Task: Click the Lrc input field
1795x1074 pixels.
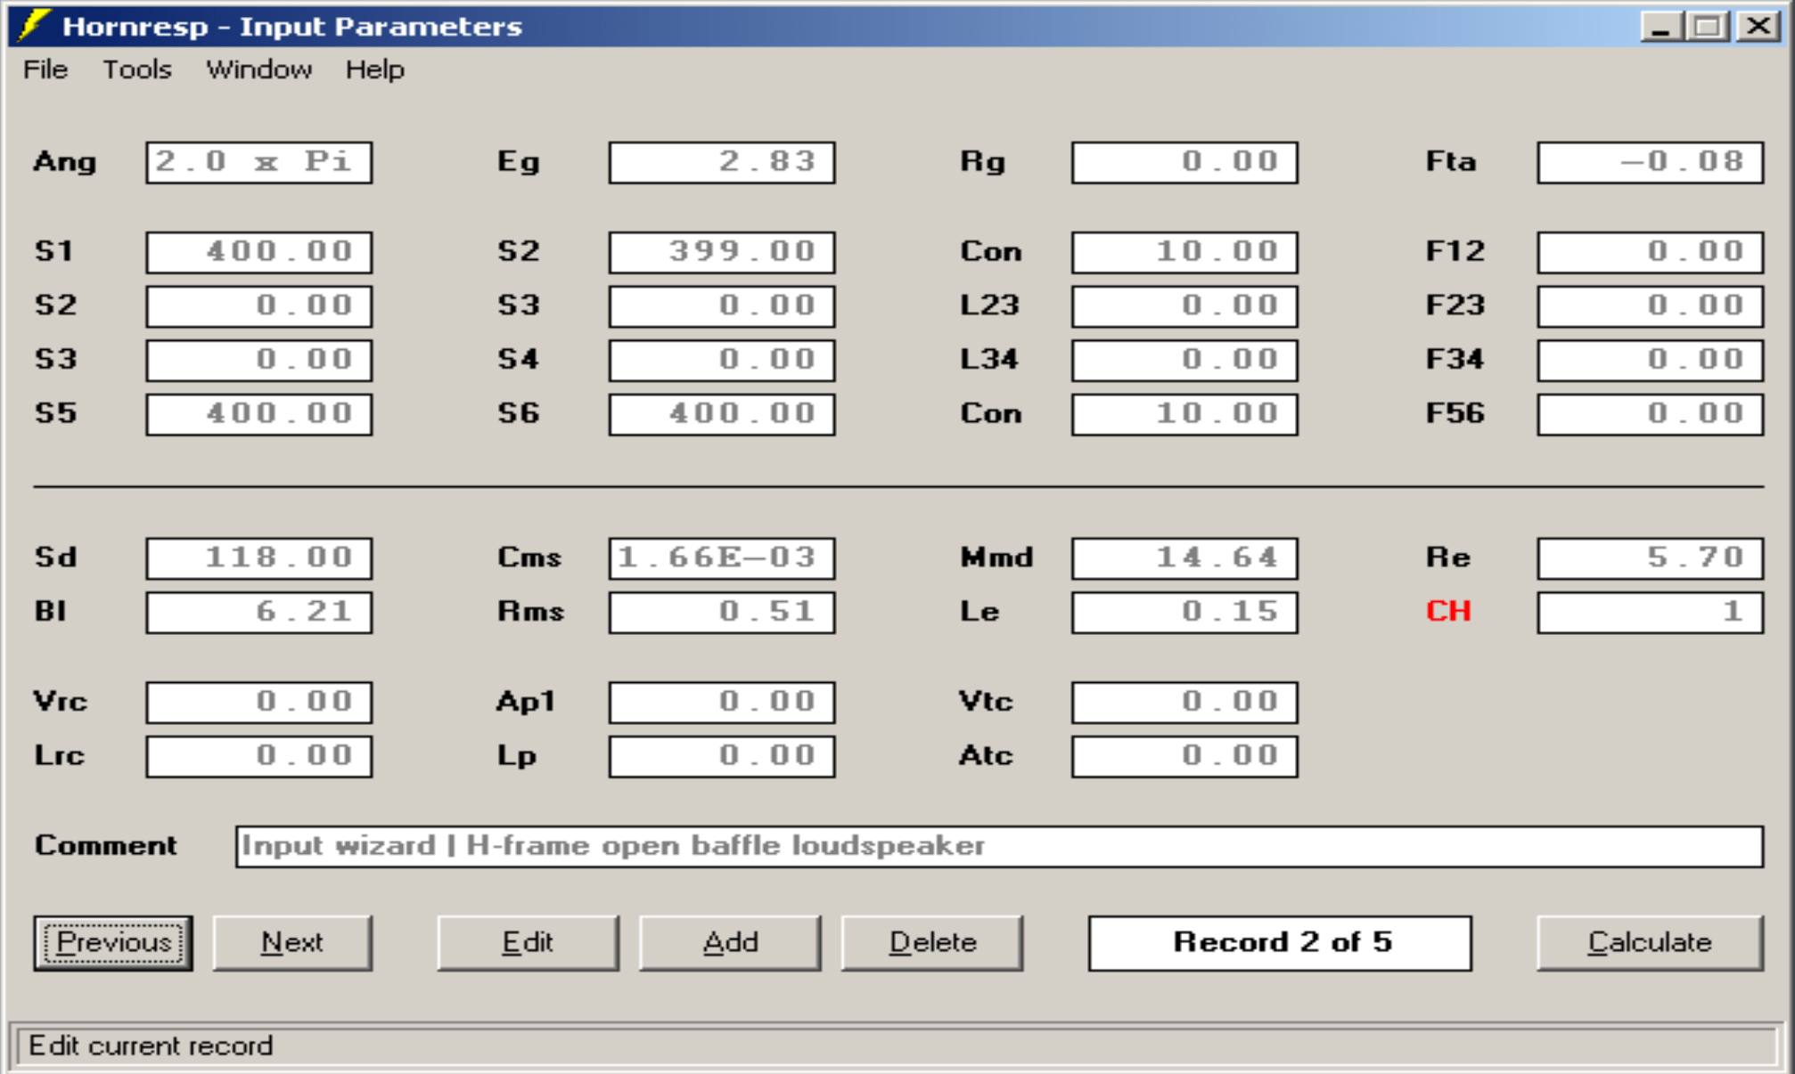Action: coord(259,756)
